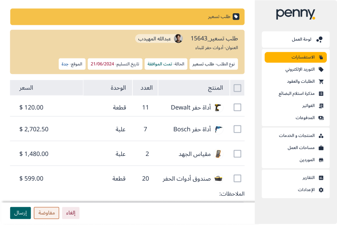Click the chart icon beside التقارير
Viewport: 337px width, 225px height.
(321, 178)
